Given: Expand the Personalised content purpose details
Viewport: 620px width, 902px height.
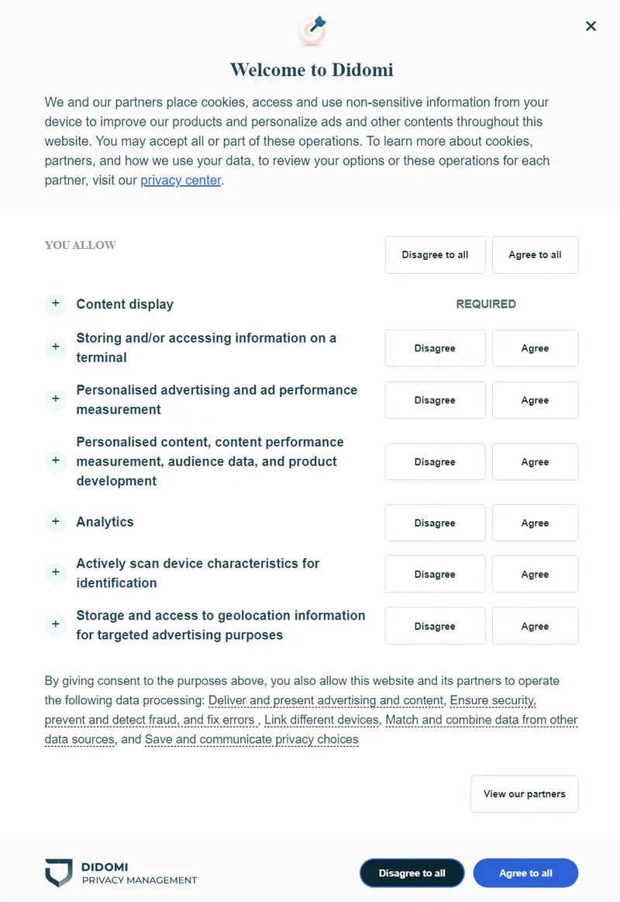Looking at the screenshot, I should pos(55,461).
